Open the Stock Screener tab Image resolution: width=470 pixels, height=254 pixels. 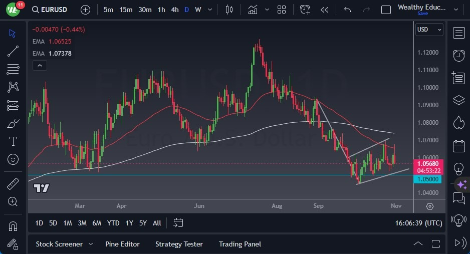coord(59,244)
